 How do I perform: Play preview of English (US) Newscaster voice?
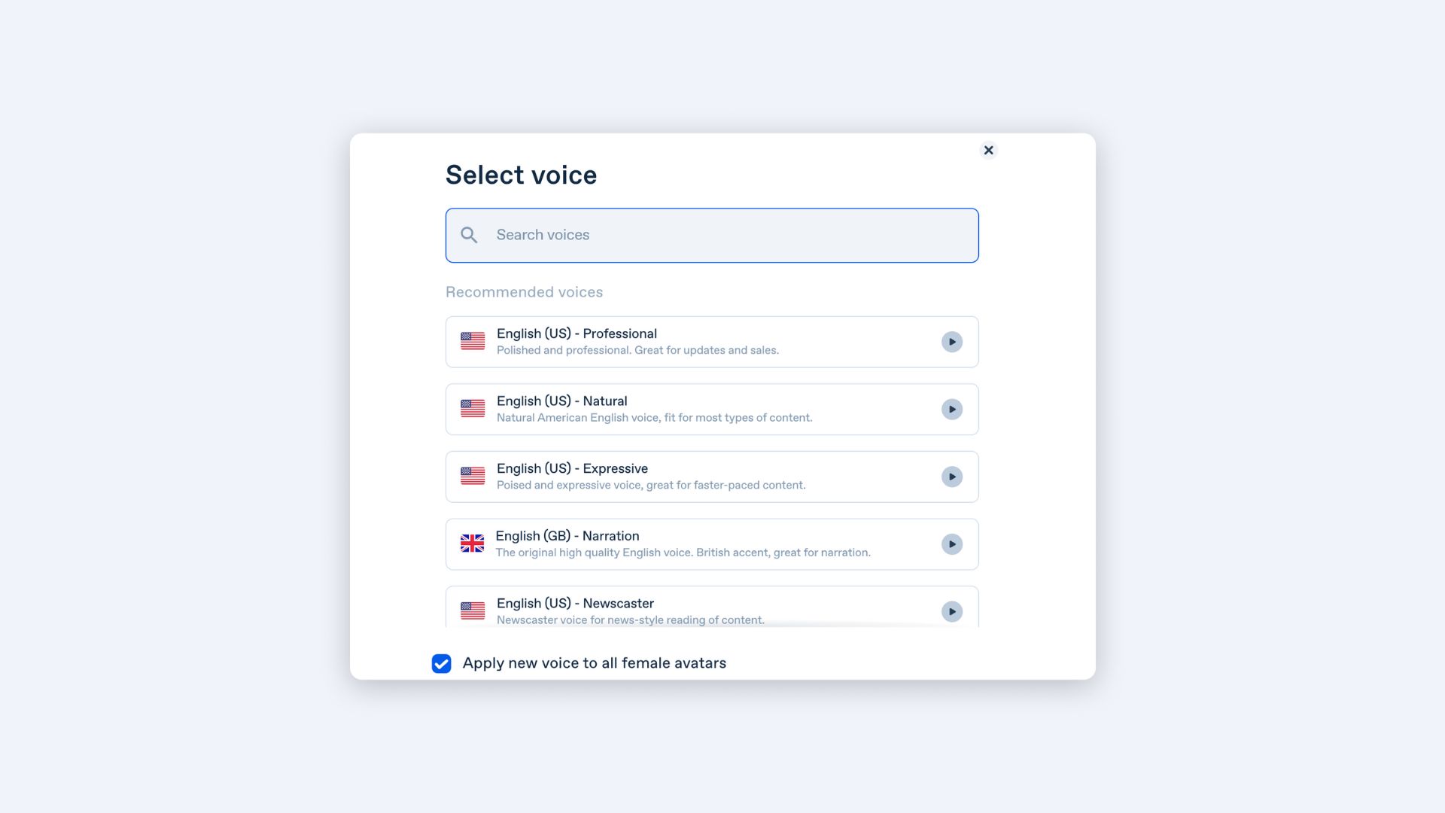[952, 611]
